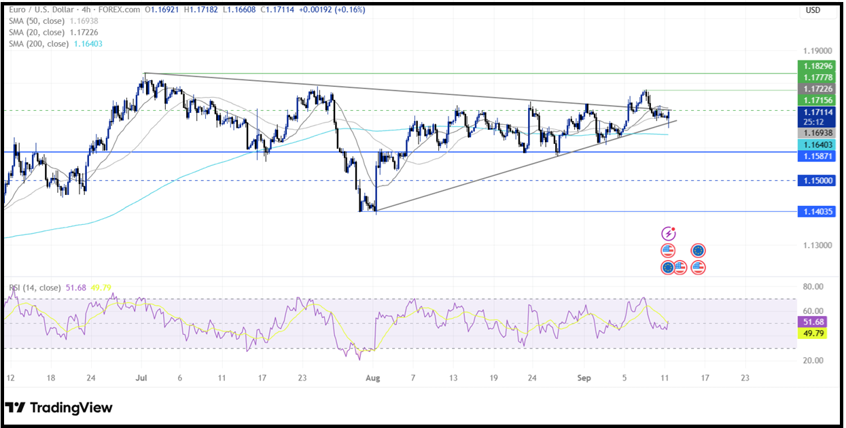
Task: Click the current price label 1.17114
Action: coord(817,112)
